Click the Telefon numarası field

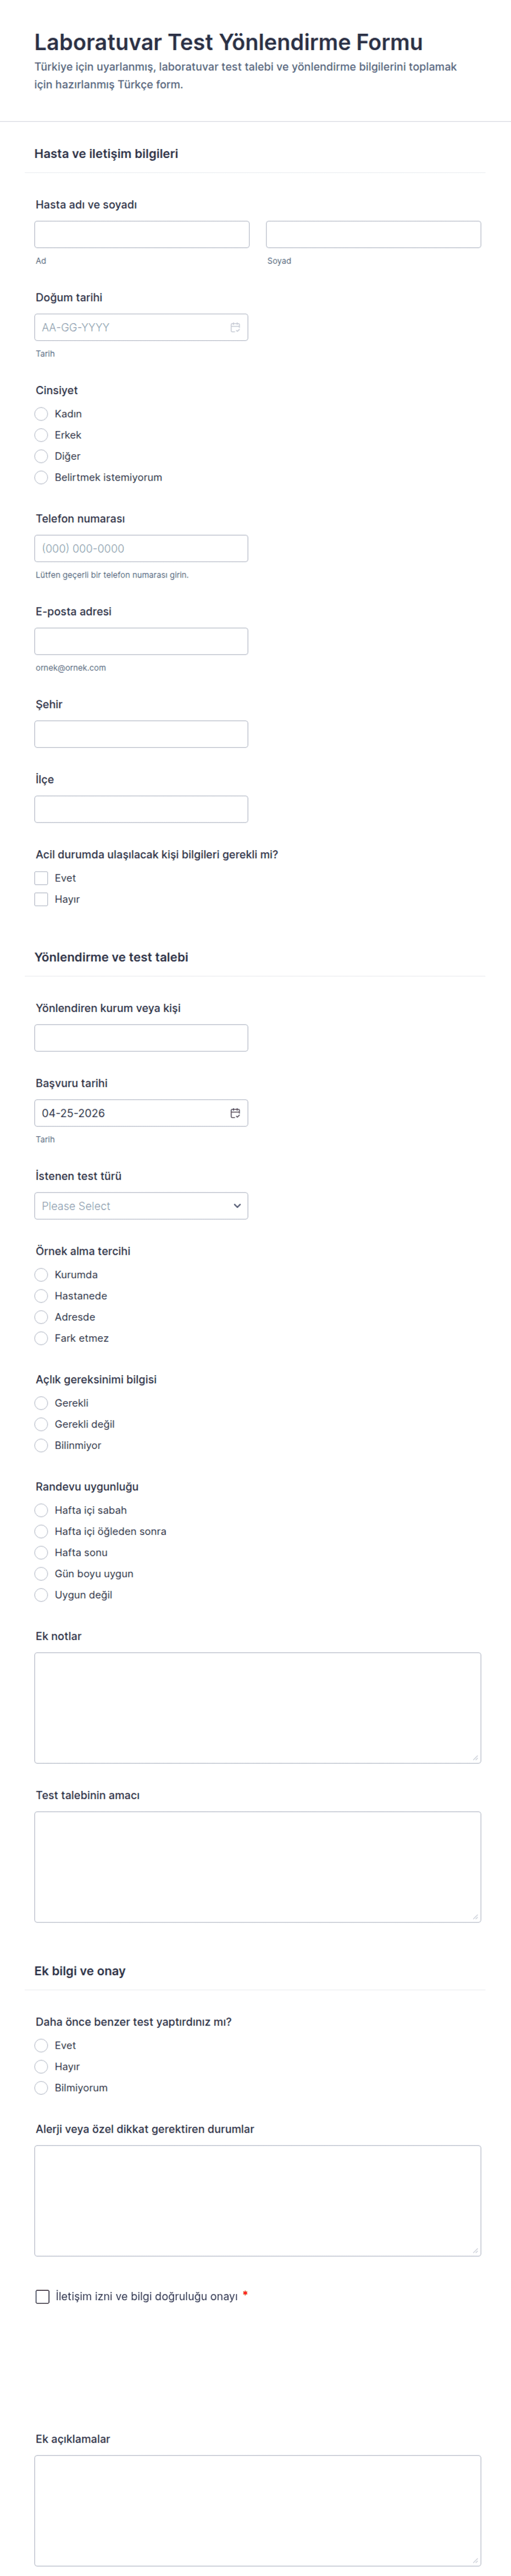coord(141,548)
